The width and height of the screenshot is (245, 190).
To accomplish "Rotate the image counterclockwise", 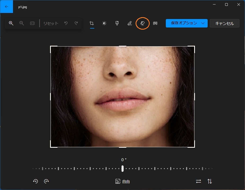I will click(35, 181).
